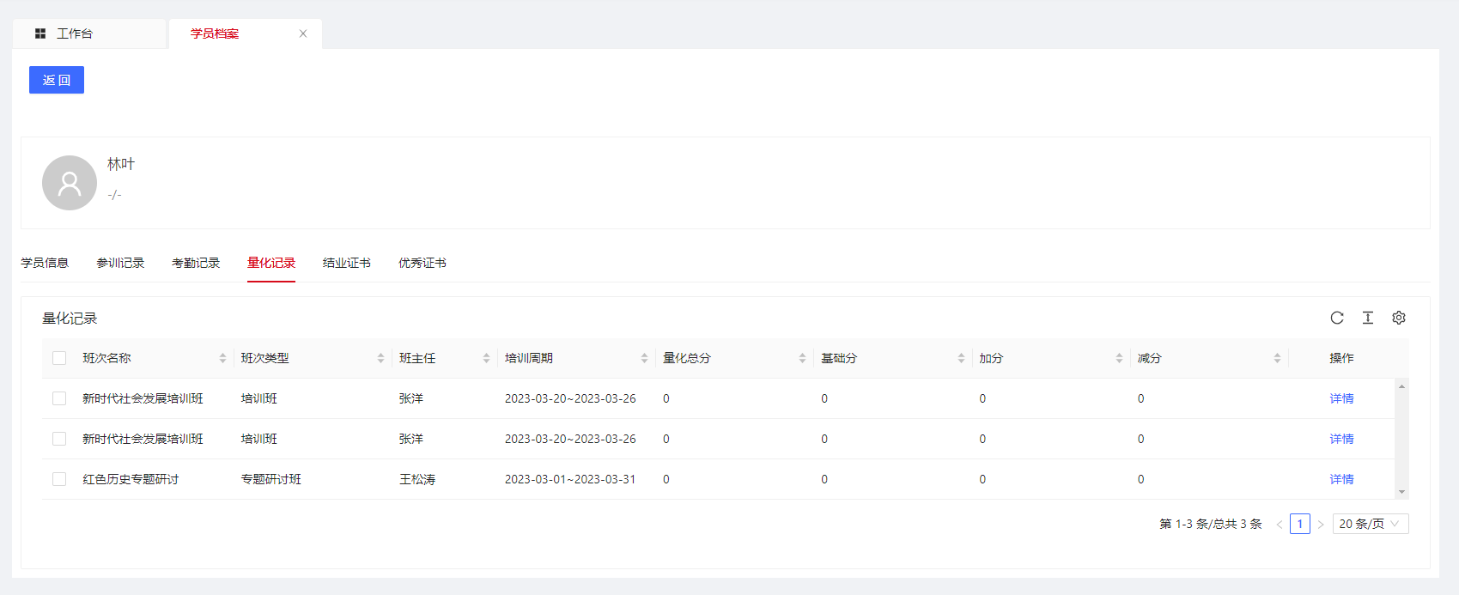Click the 工作台 grid icon
The width and height of the screenshot is (1459, 595).
click(40, 33)
